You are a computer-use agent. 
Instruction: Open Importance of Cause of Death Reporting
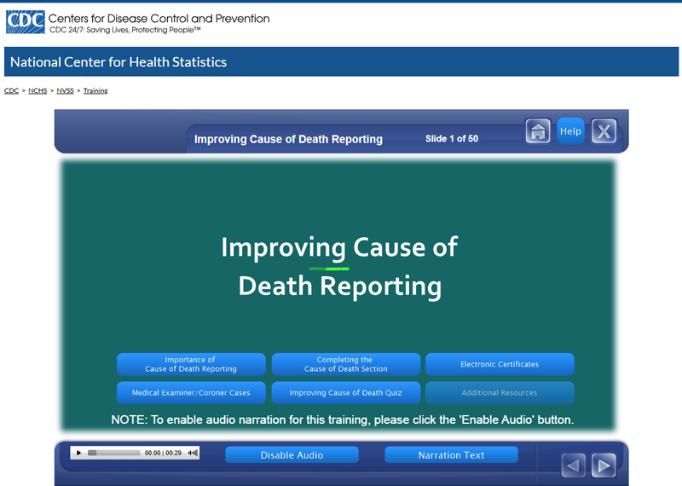coord(191,365)
